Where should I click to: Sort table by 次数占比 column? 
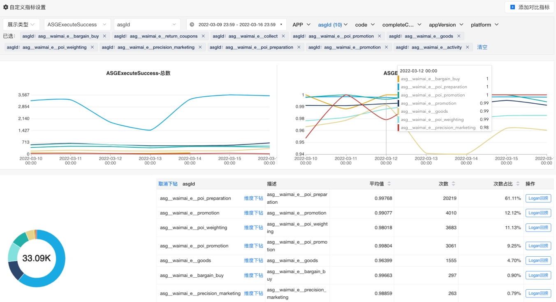(x=518, y=184)
